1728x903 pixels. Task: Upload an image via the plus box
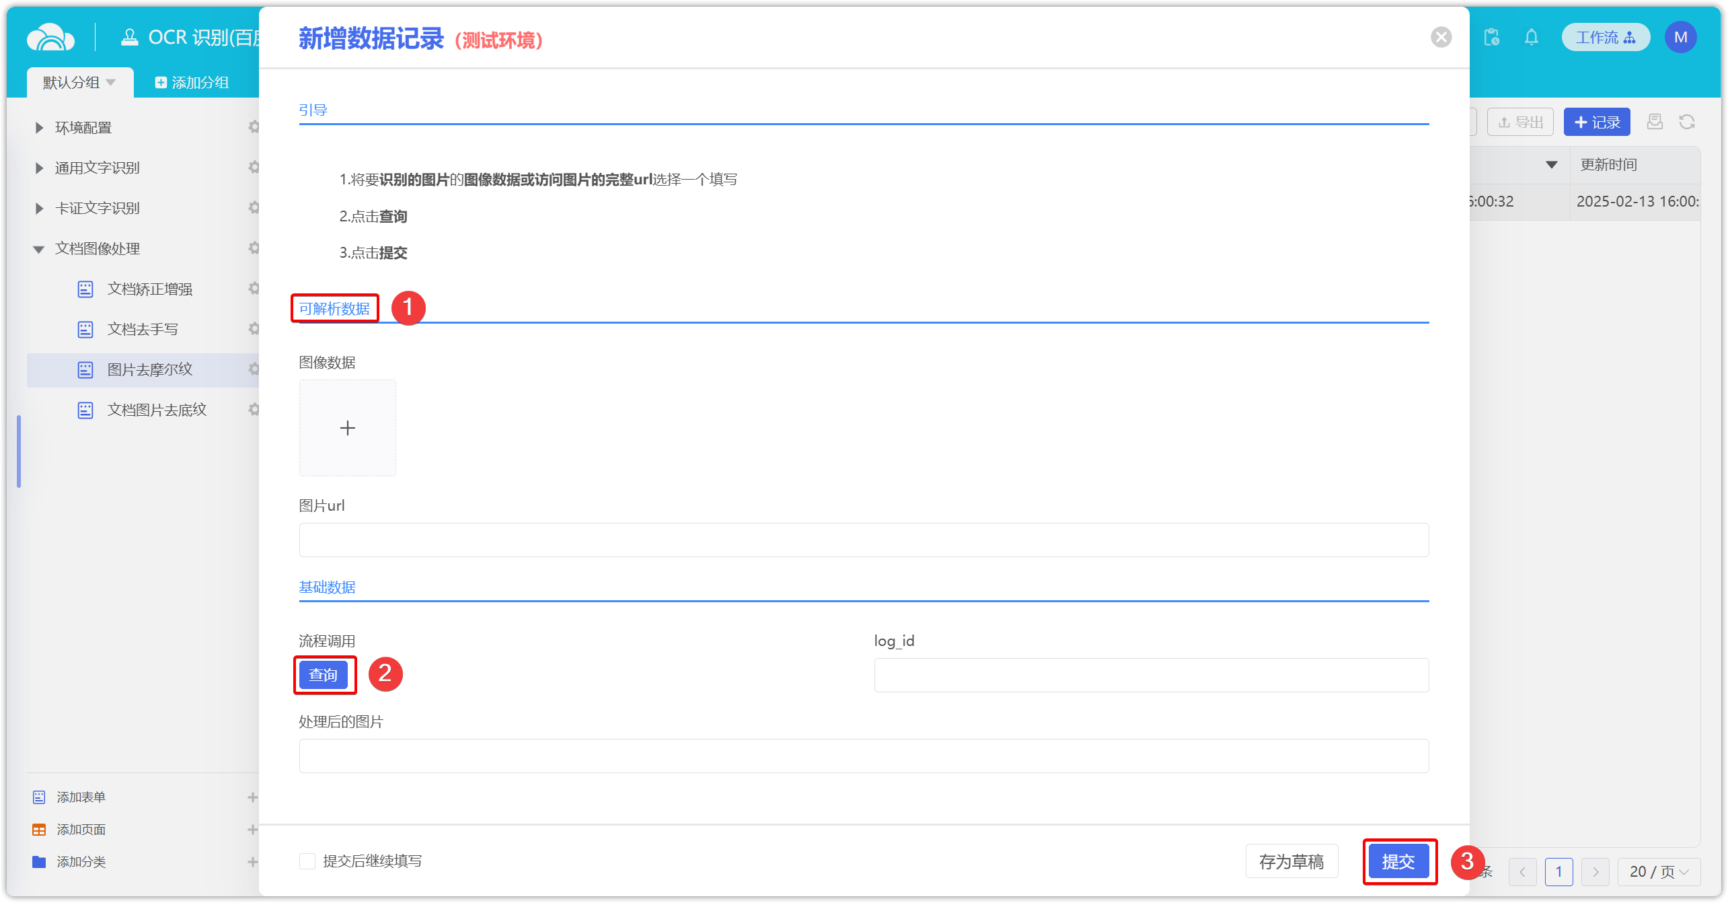tap(348, 428)
